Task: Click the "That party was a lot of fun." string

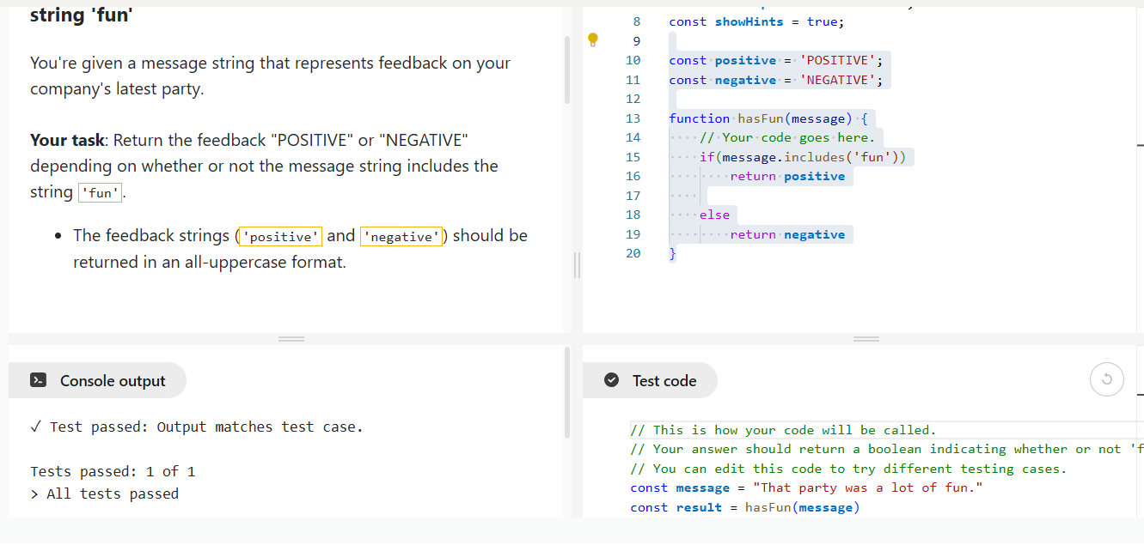Action: [x=867, y=487]
